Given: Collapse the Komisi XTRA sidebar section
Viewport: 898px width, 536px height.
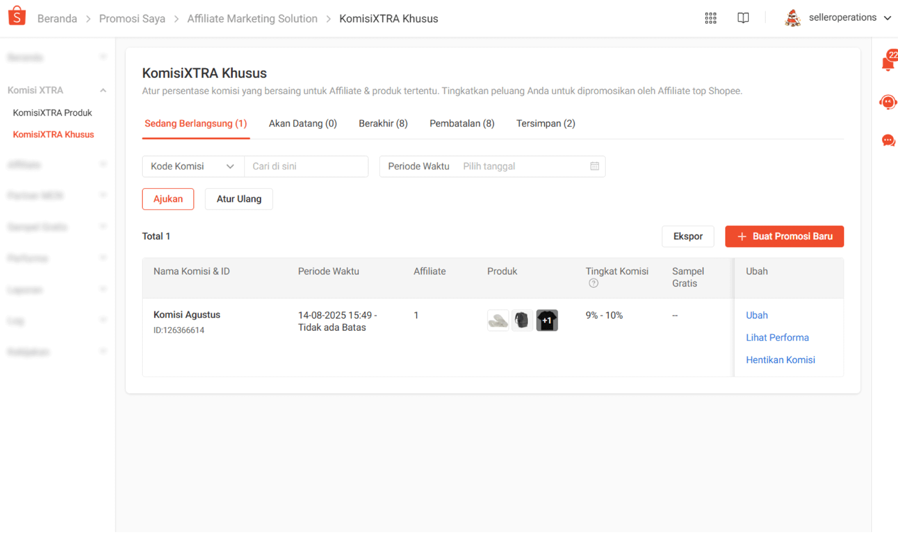Looking at the screenshot, I should coord(103,90).
